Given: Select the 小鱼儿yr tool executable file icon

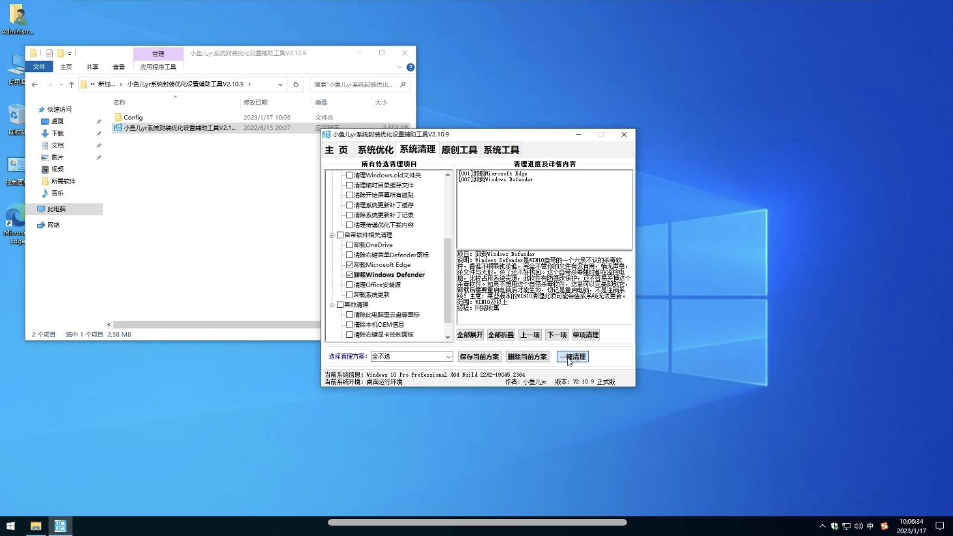Looking at the screenshot, I should (x=118, y=128).
